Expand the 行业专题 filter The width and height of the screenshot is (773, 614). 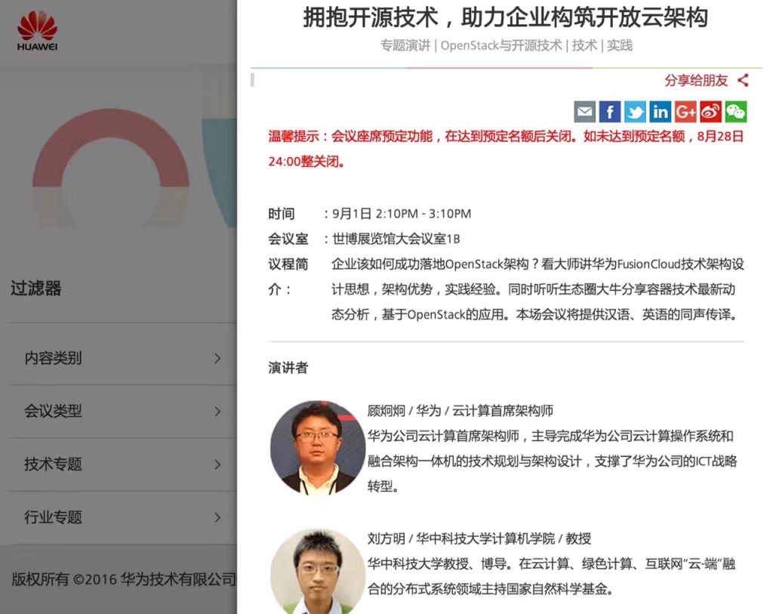119,517
